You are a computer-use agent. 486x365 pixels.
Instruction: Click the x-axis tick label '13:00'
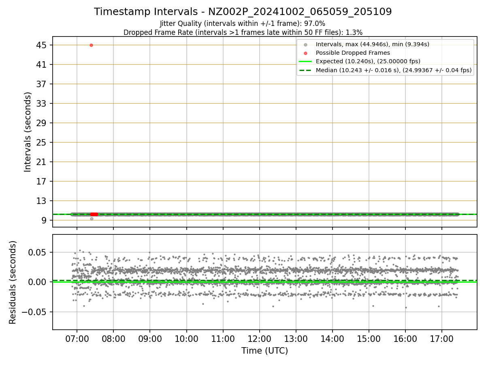click(x=296, y=338)
